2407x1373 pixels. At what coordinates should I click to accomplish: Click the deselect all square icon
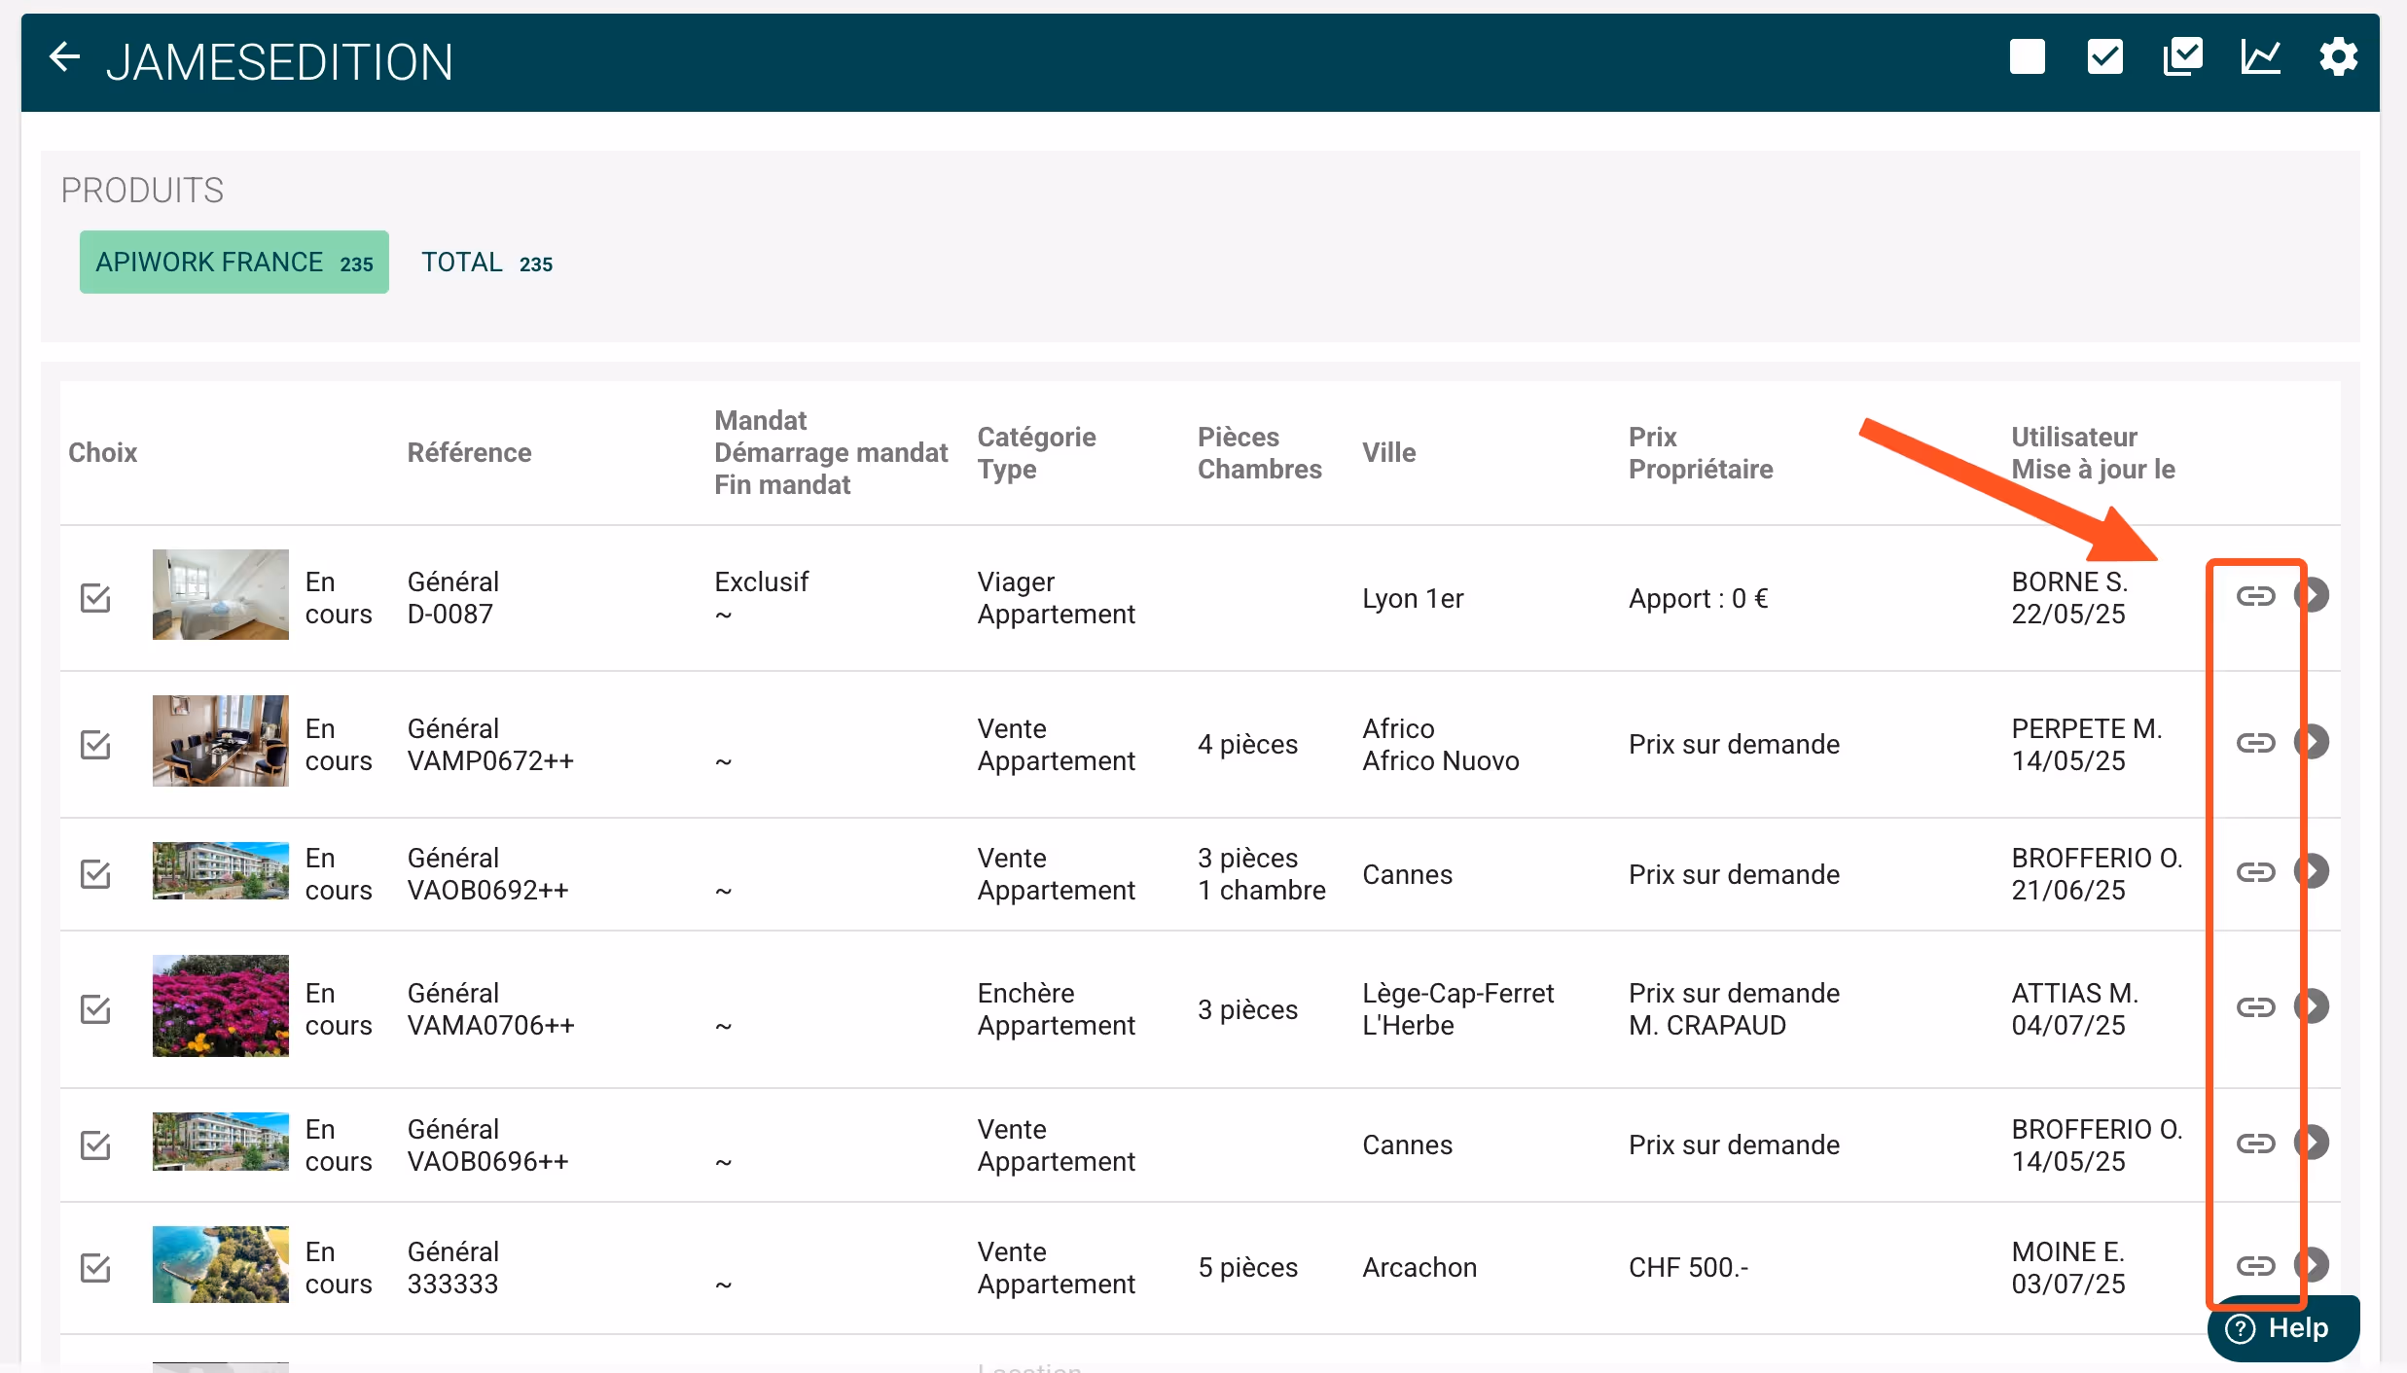(2027, 57)
